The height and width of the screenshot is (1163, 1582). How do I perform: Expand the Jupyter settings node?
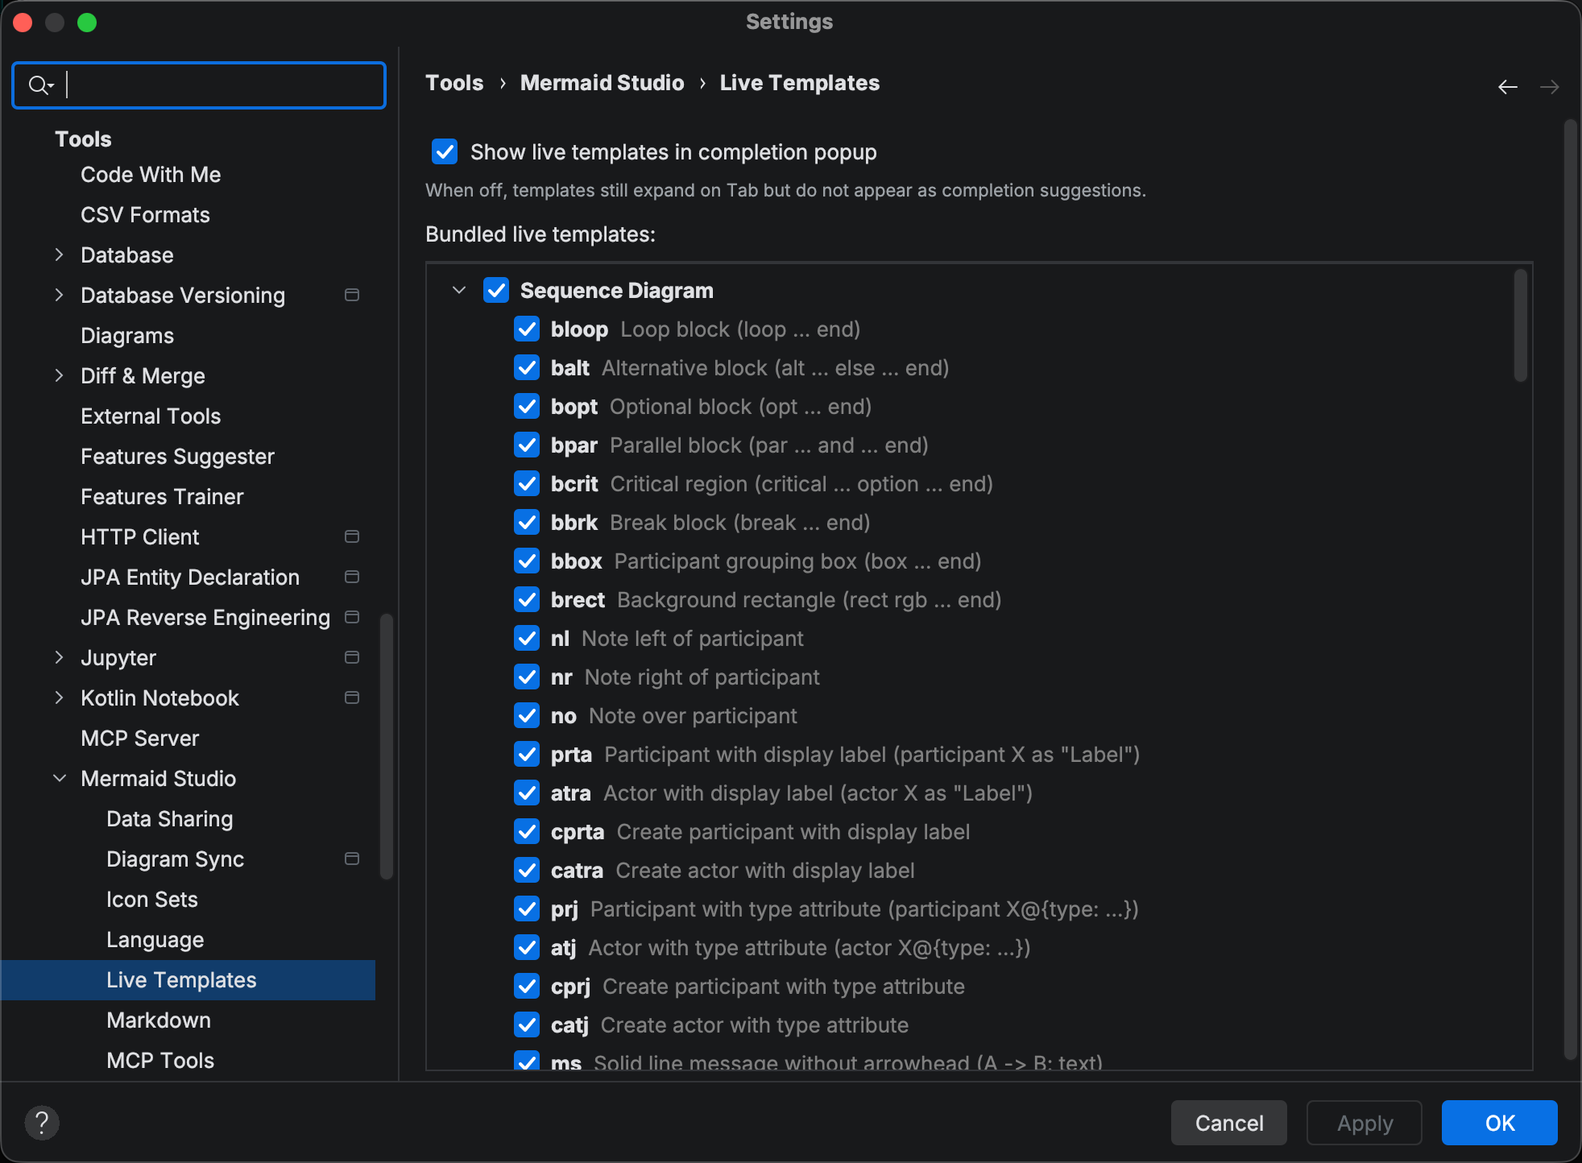[x=59, y=657]
